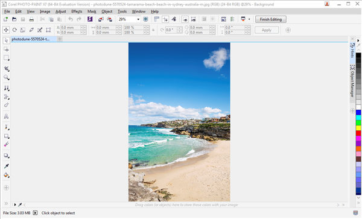Click the Distort mode icon in the property bar
This screenshot has height=219, width=362.
coord(40,30)
